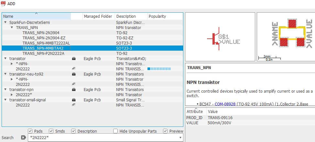315x142 pixels.
Task: Toggle the Smds checkbox
Action: coord(51,131)
